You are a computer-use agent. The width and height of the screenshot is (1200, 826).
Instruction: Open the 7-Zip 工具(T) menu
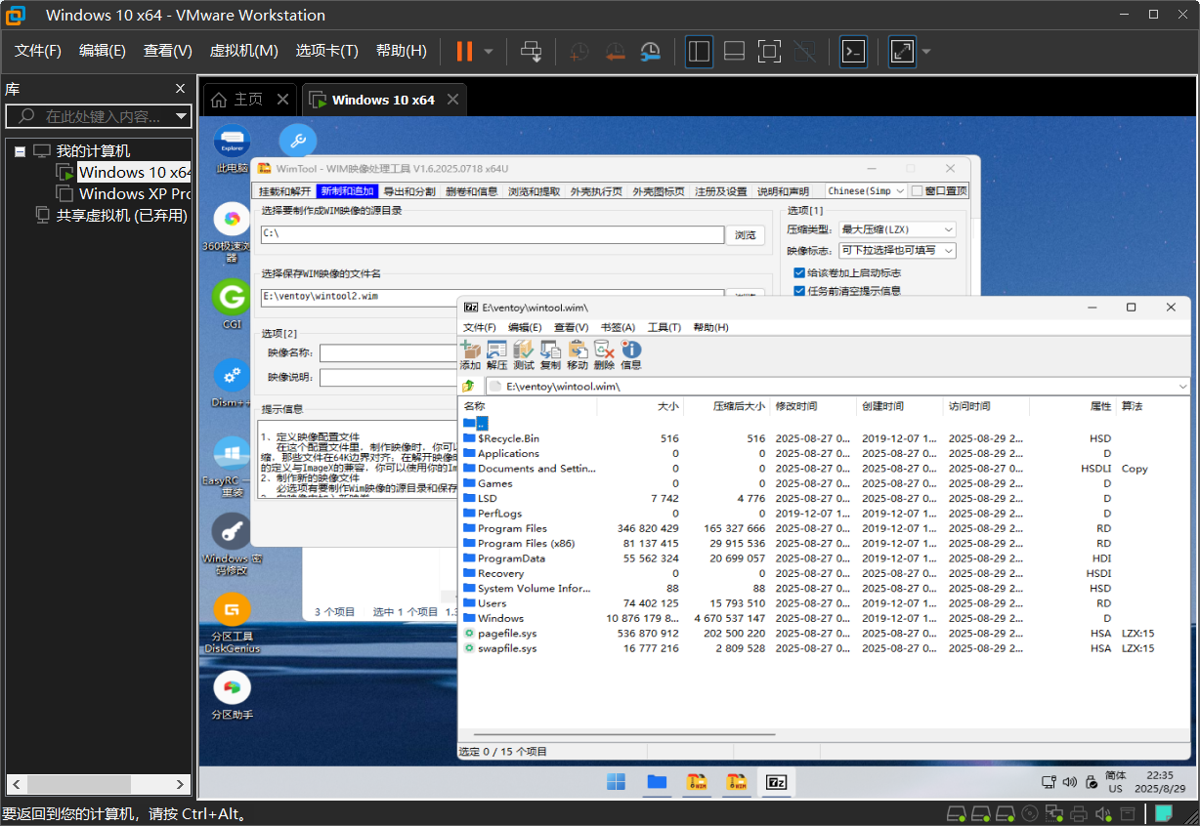click(x=664, y=327)
